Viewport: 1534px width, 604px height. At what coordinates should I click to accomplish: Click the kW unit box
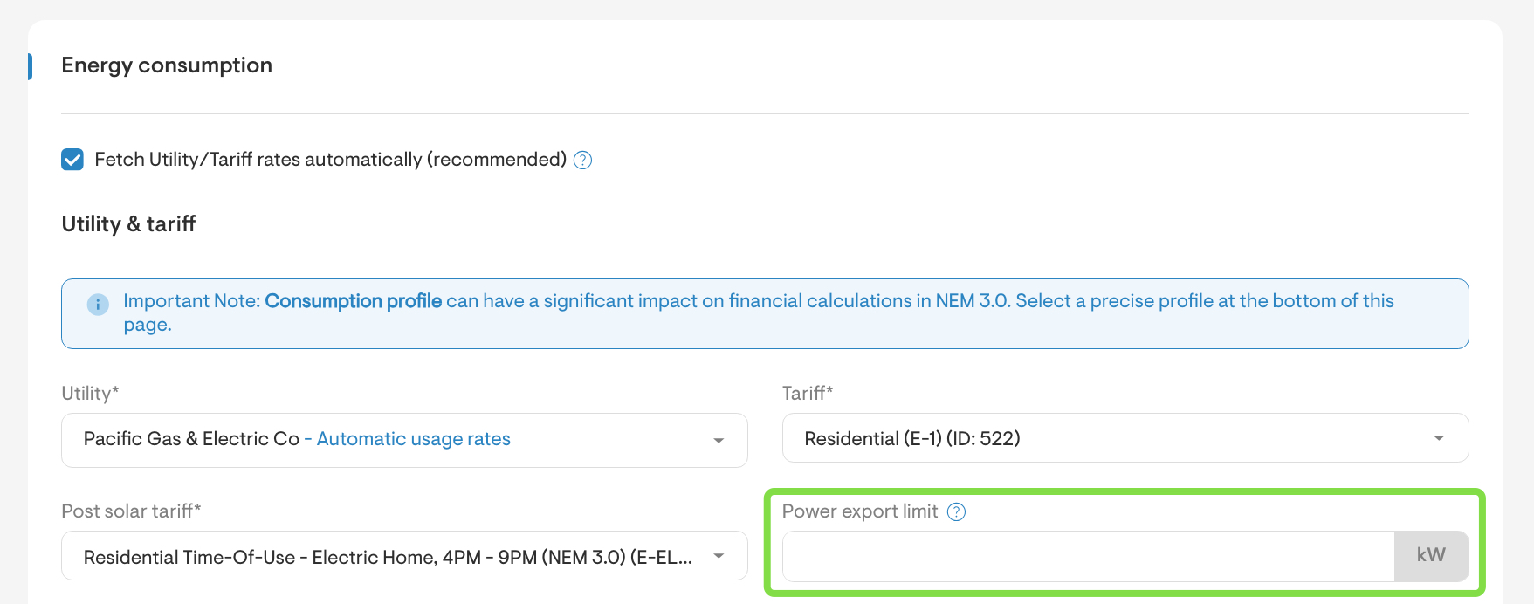(1431, 556)
